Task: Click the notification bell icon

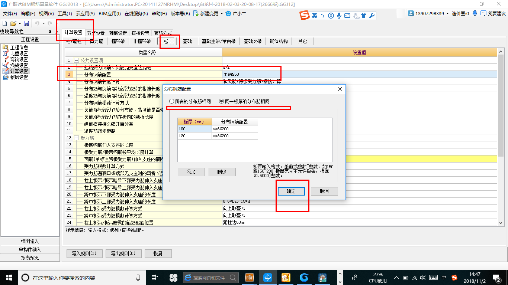Action: [x=475, y=13]
